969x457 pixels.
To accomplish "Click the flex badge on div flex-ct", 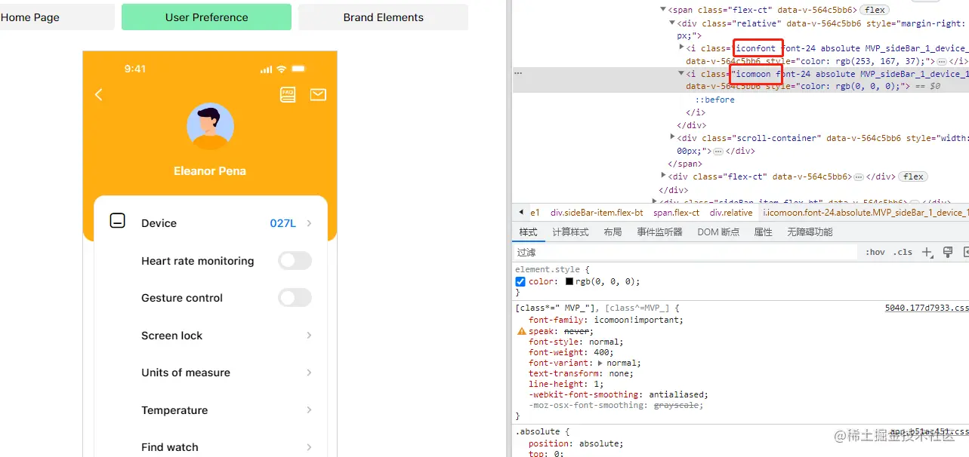I will (914, 176).
